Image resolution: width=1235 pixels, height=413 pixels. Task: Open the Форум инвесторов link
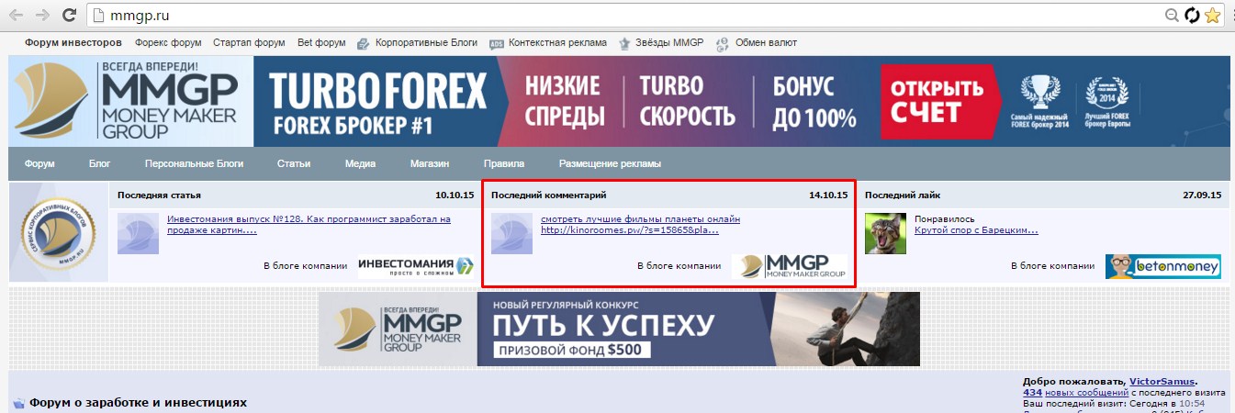[73, 42]
